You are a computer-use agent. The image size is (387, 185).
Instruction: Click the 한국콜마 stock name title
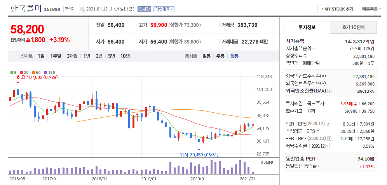coord(26,9)
